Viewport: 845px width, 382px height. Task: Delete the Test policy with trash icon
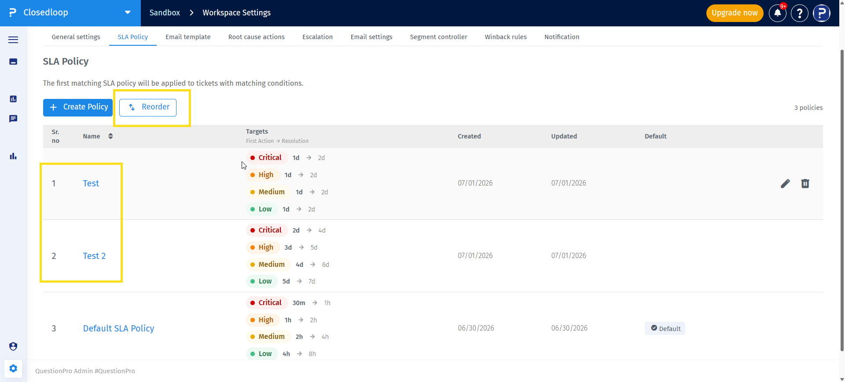pos(805,183)
